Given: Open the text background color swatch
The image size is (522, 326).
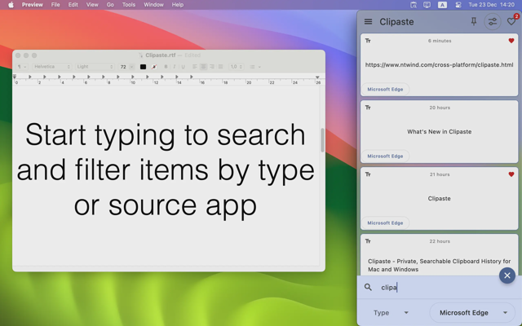Looking at the screenshot, I should (x=154, y=67).
